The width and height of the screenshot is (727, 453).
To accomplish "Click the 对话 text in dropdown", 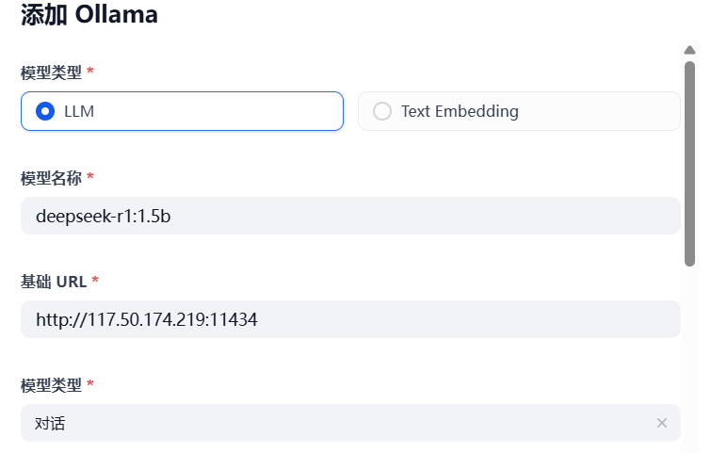I will click(x=51, y=423).
